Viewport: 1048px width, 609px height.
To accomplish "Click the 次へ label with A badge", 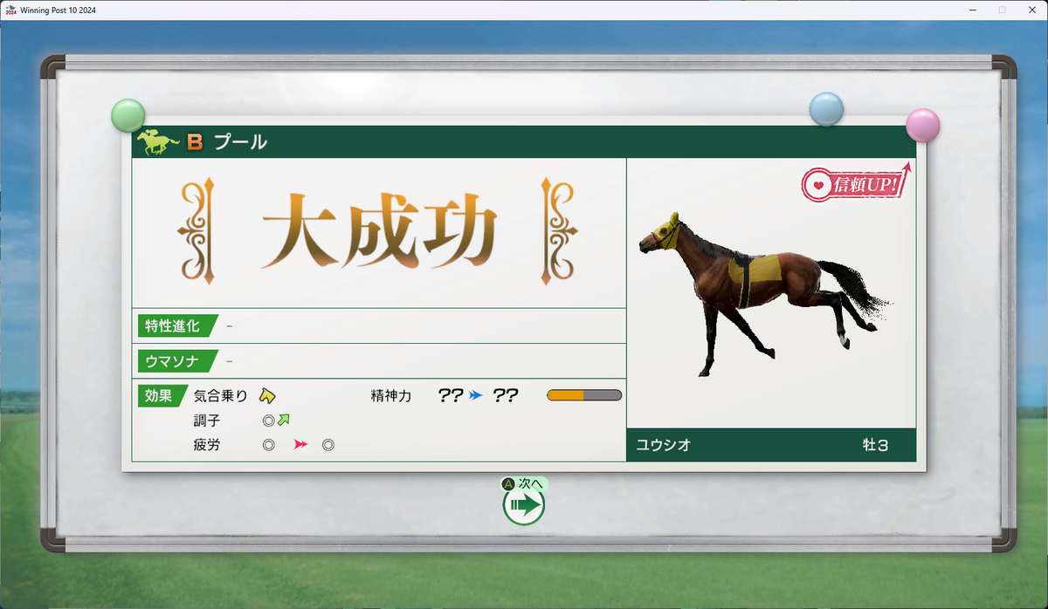I will [523, 482].
